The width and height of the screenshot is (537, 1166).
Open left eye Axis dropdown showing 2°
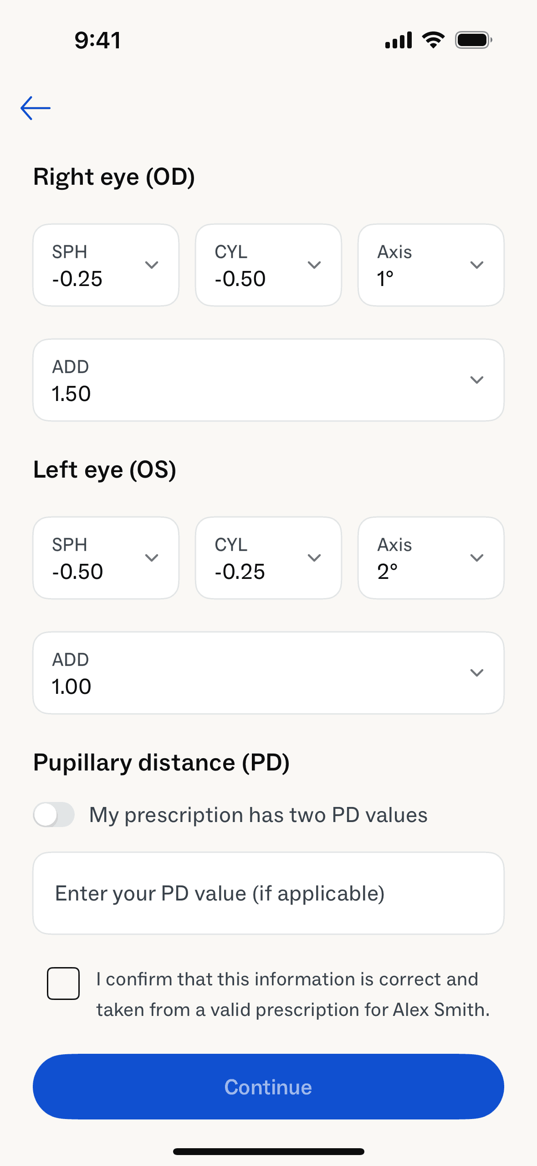(x=431, y=558)
